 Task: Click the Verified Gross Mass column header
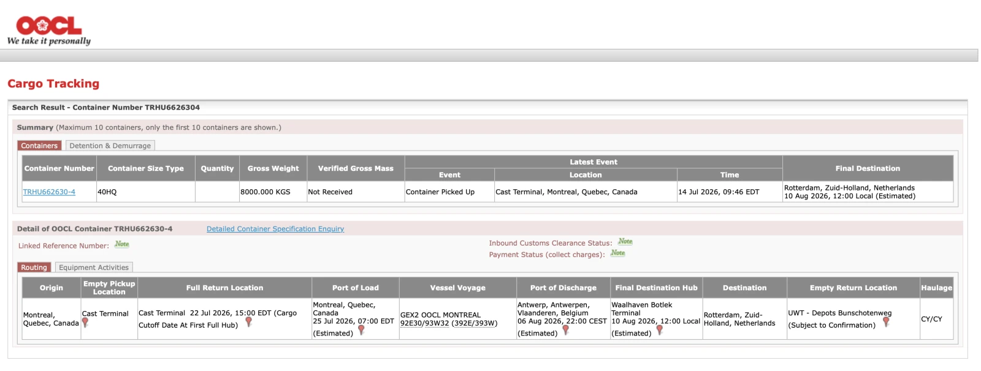356,168
